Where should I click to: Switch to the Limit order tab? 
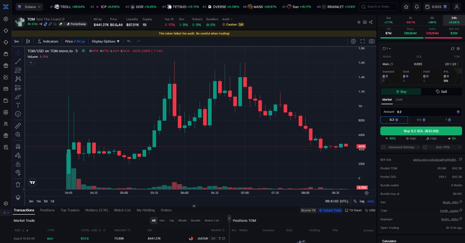coord(399,99)
